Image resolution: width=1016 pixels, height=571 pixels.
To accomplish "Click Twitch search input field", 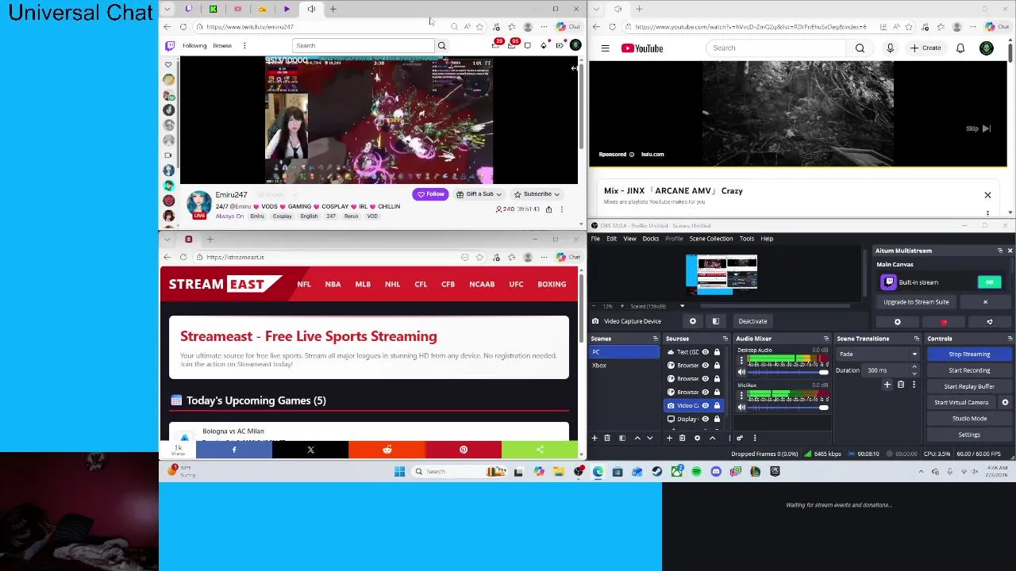I will click(x=364, y=45).
